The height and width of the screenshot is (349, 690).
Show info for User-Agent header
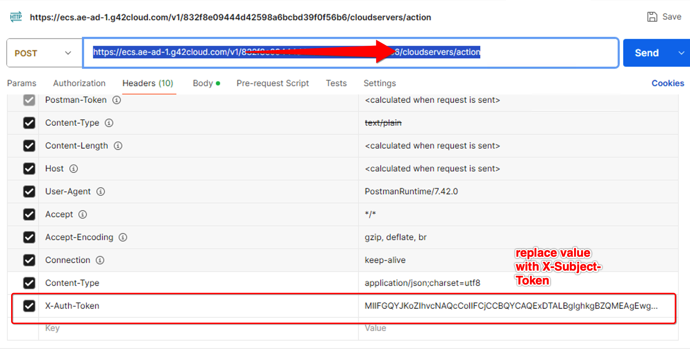(x=101, y=191)
